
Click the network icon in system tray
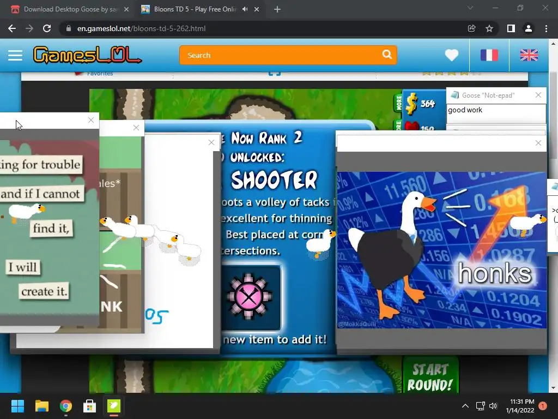481,406
